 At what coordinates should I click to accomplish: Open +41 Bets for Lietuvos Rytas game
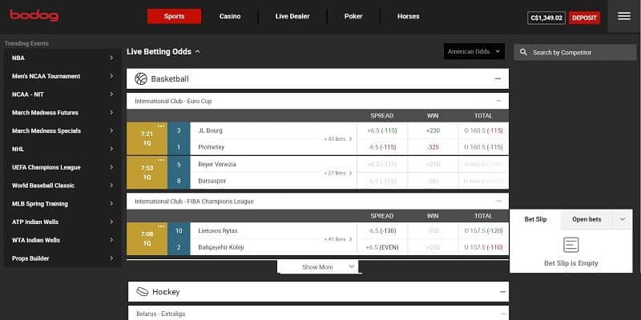pos(337,239)
